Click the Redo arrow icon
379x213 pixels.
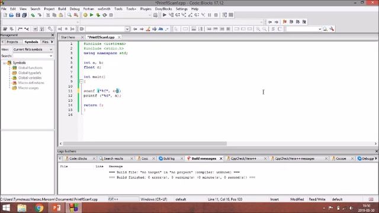[x=40, y=15]
